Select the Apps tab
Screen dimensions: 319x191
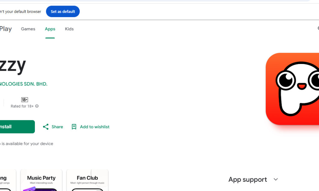pyautogui.click(x=50, y=29)
